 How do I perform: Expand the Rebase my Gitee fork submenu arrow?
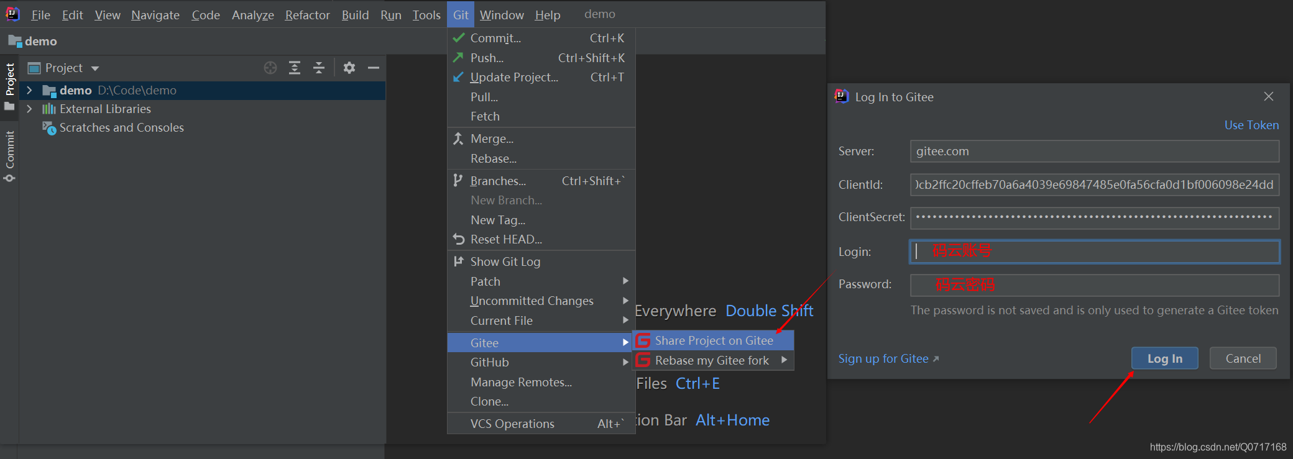(784, 360)
